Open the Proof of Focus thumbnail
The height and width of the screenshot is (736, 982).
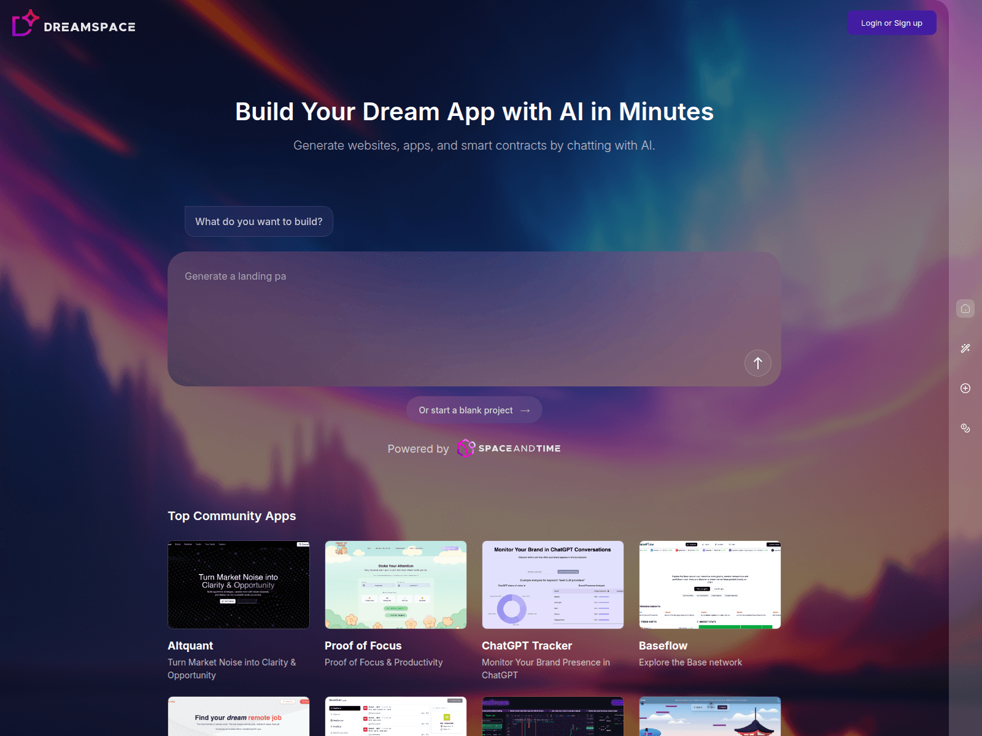pyautogui.click(x=396, y=585)
